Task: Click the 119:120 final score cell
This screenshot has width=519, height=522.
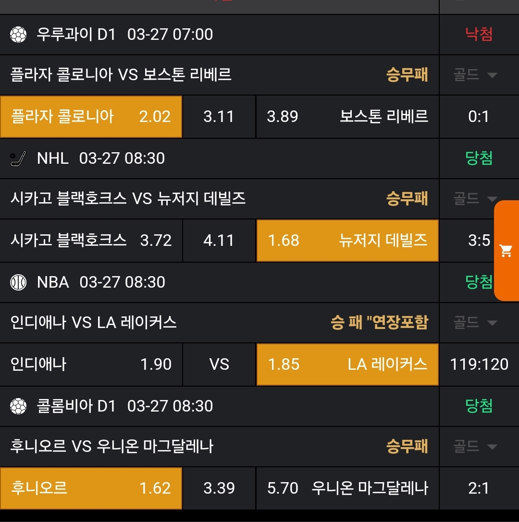Action: pyautogui.click(x=479, y=364)
